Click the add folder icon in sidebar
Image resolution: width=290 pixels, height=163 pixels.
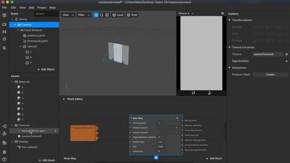(4, 143)
